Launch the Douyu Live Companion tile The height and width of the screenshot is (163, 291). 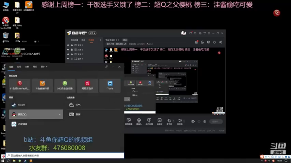coord(42,85)
